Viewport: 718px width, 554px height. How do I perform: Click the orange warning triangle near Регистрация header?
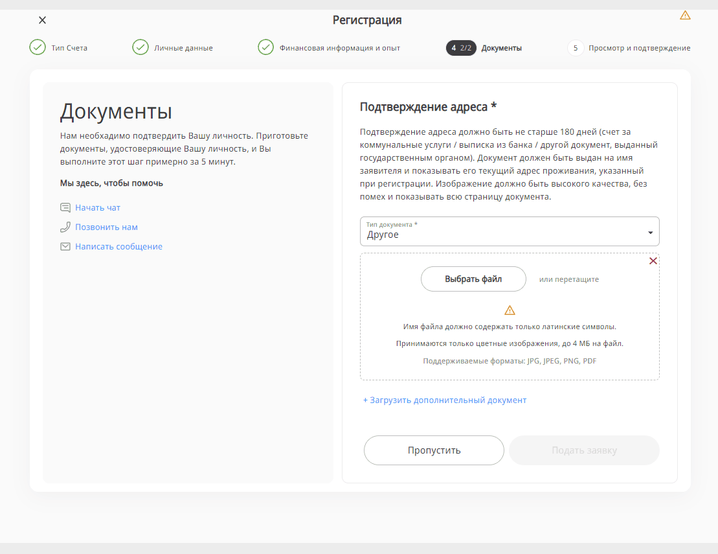685,15
